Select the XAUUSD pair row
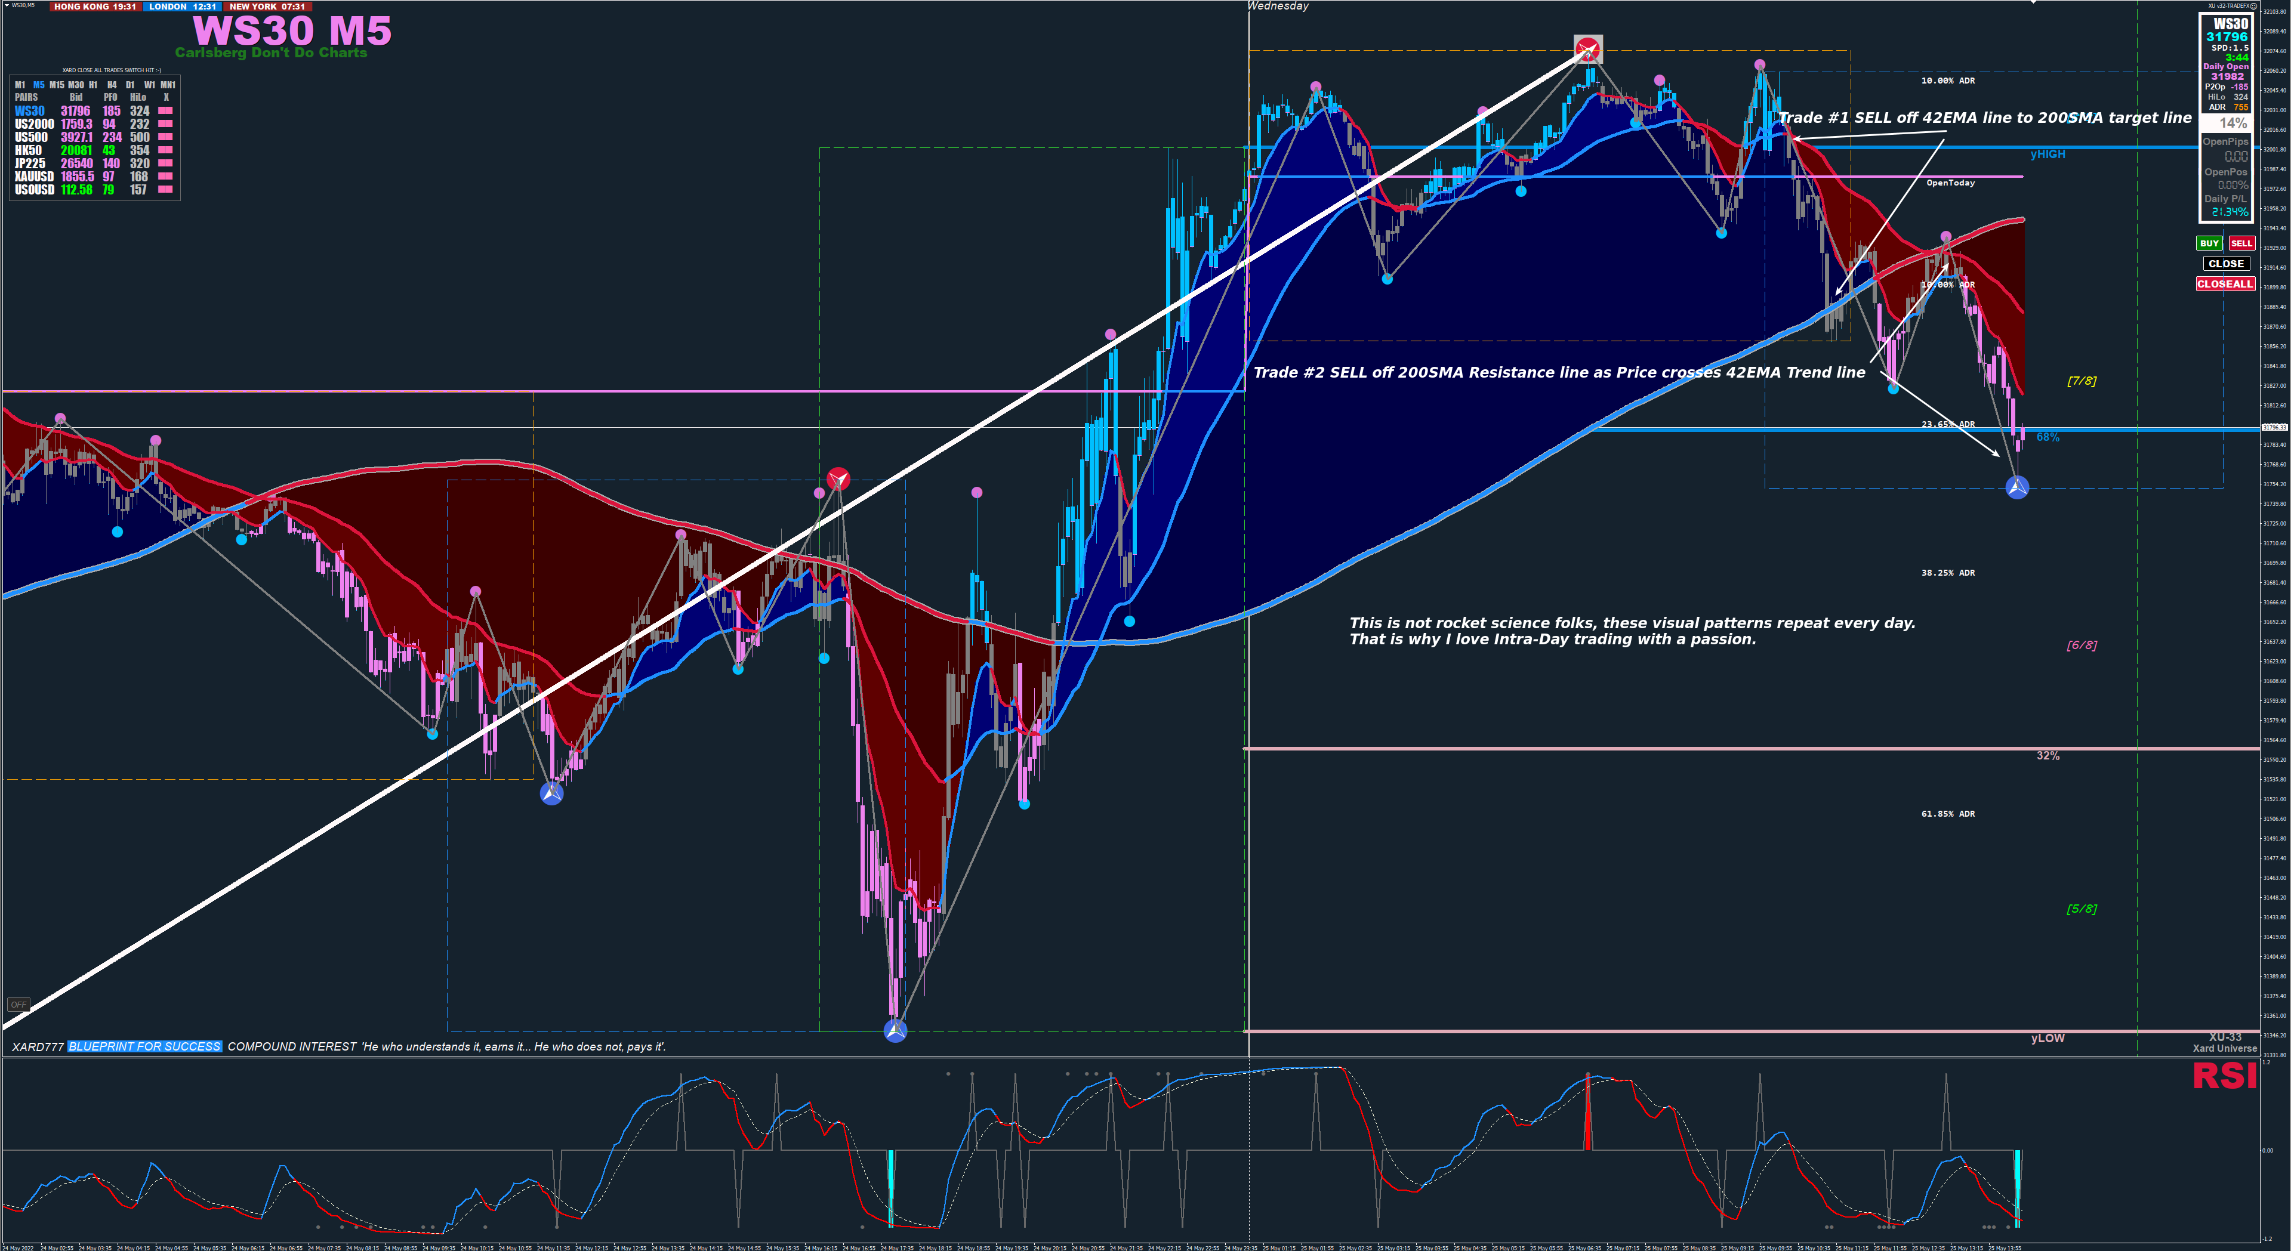This screenshot has width=2291, height=1251. click(34, 177)
